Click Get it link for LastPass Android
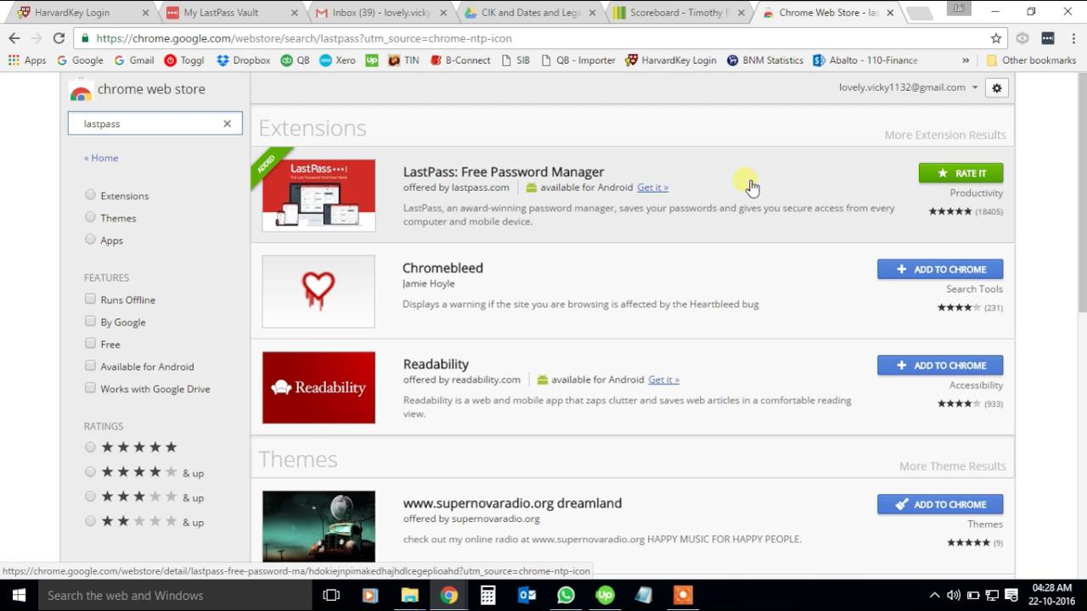The height and width of the screenshot is (611, 1087). 652,188
